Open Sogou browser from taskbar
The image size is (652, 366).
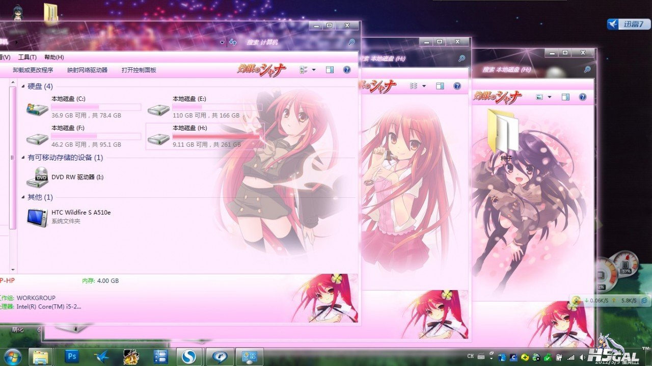189,356
